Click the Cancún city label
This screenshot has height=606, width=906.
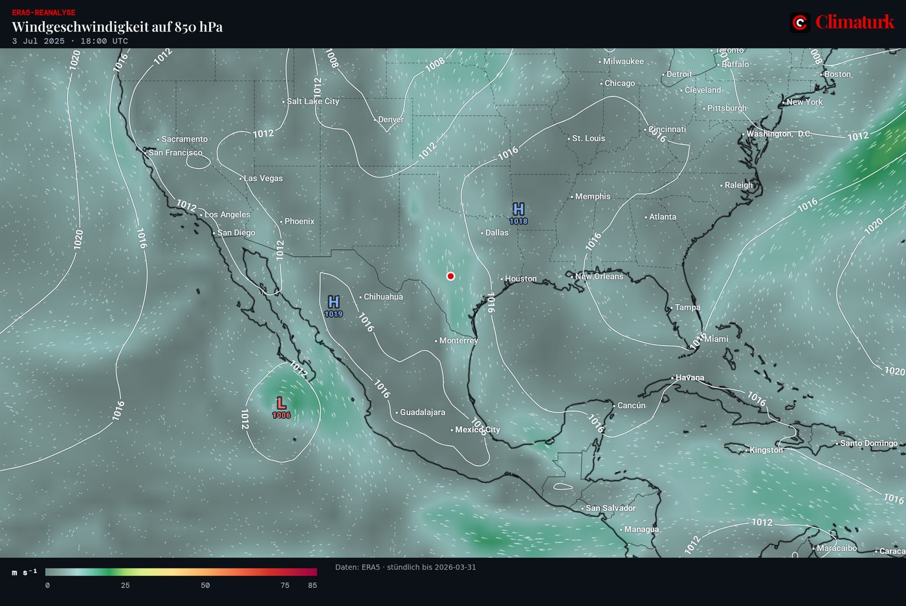632,406
